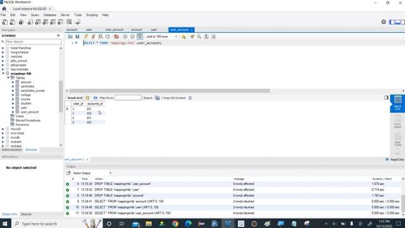Click the commit transaction icon
Viewport: 405px width, 228px height.
tap(125, 37)
